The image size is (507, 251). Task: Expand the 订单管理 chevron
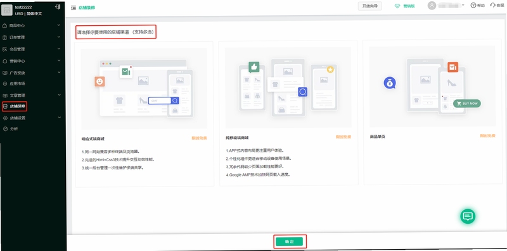coord(59,37)
